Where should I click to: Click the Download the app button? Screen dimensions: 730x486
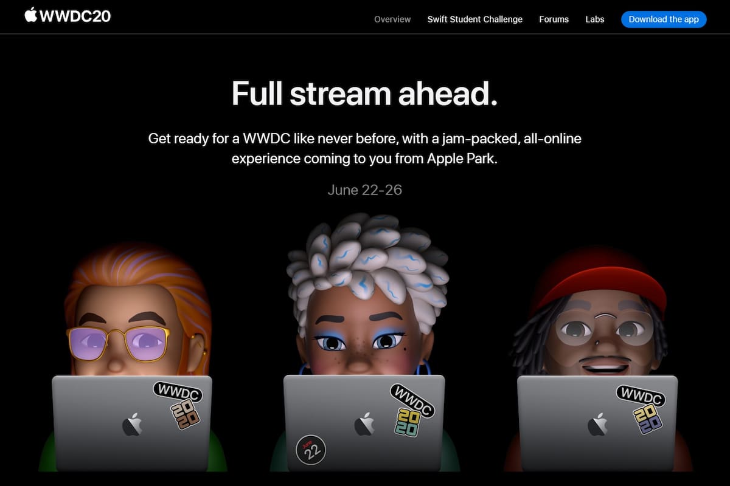coord(664,19)
